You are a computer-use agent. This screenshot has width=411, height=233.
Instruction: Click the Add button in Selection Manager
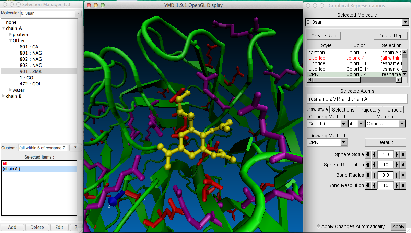(x=12, y=227)
